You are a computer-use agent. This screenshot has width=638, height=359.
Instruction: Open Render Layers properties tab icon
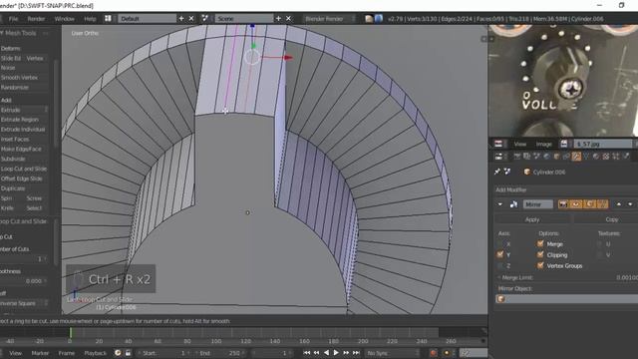pos(527,157)
